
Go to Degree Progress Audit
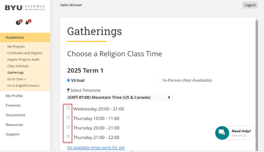coord(23,60)
